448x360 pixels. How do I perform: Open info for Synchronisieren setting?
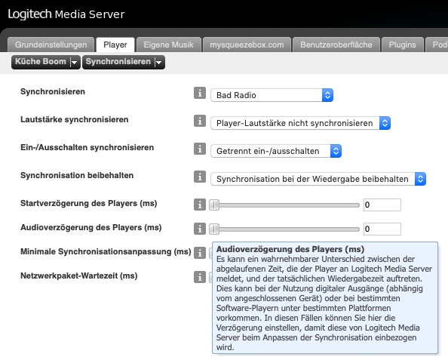click(x=200, y=93)
